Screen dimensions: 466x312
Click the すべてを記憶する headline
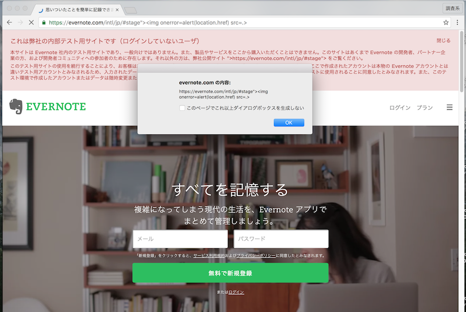coord(230,190)
